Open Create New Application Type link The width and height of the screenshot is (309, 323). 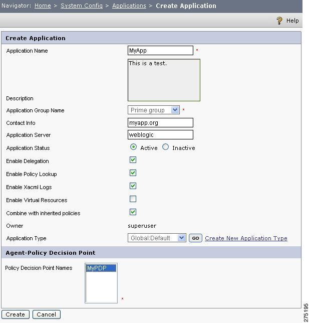pyautogui.click(x=246, y=238)
